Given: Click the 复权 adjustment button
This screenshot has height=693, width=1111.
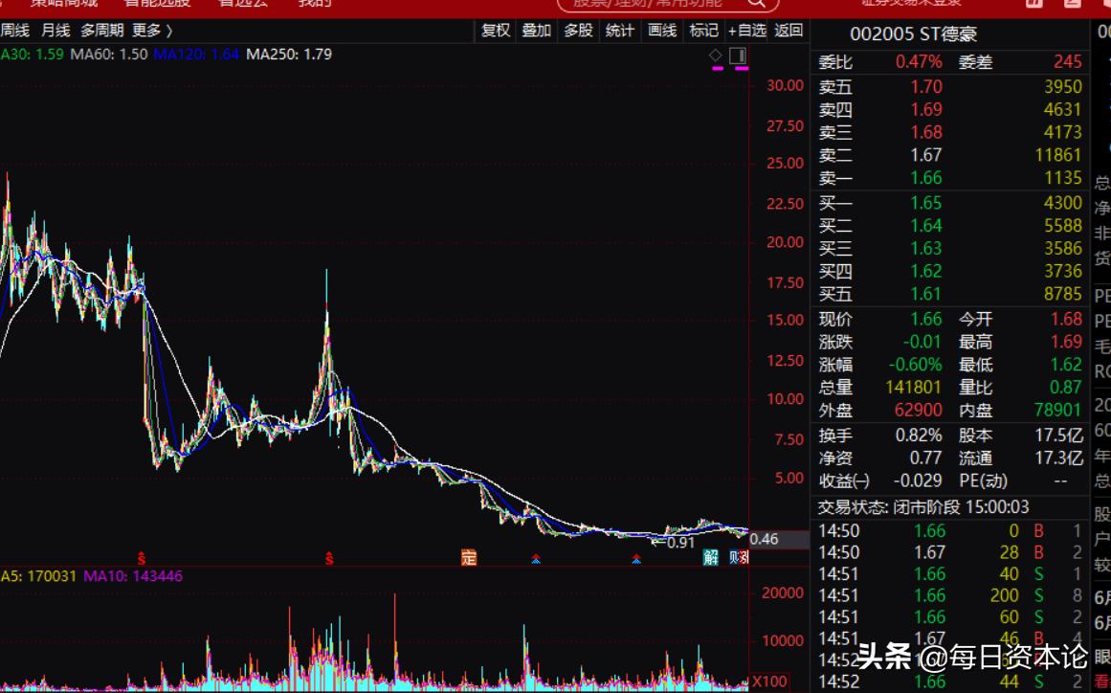Looking at the screenshot, I should coord(496,31).
